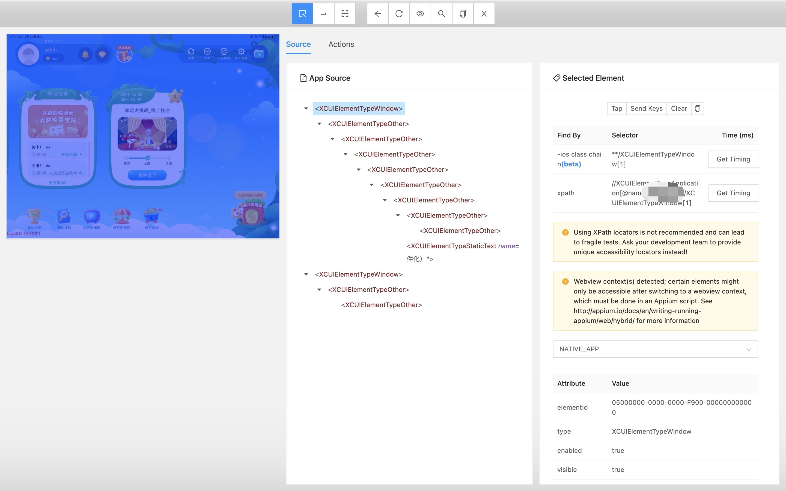
Task: Copy XML source via toolbar clipboard icon
Action: tap(463, 14)
